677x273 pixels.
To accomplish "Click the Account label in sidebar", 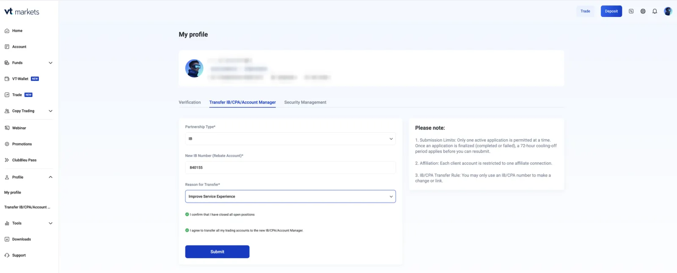I will [x=19, y=47].
